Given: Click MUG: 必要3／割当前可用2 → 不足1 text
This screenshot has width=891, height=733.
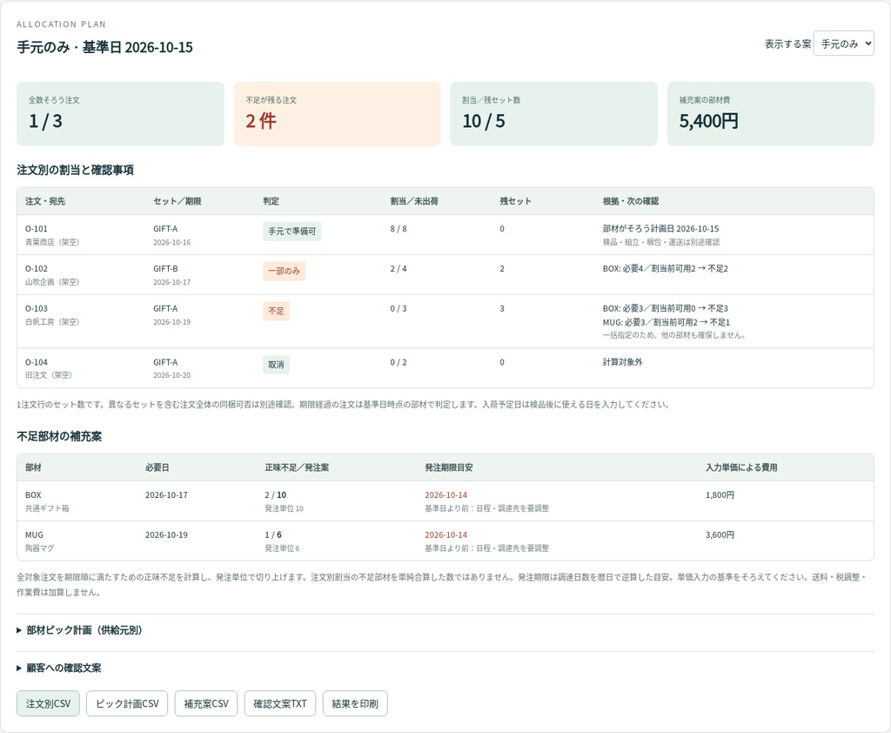Looking at the screenshot, I should click(x=667, y=322).
